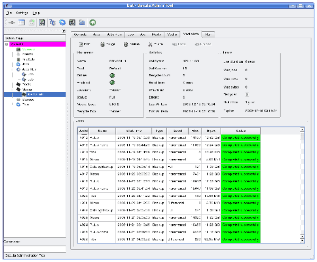Click the Purge volume icon button
This screenshot has height=262, width=317.
[107, 44]
